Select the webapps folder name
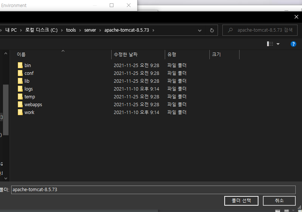Image resolution: width=302 pixels, height=212 pixels. point(33,105)
